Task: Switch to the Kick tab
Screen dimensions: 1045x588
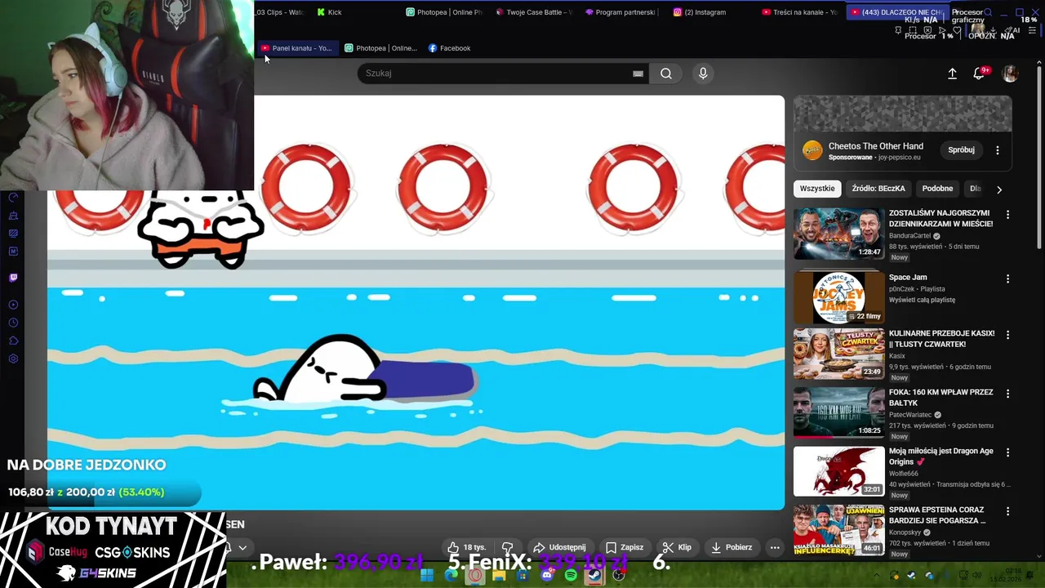Action: coord(330,12)
